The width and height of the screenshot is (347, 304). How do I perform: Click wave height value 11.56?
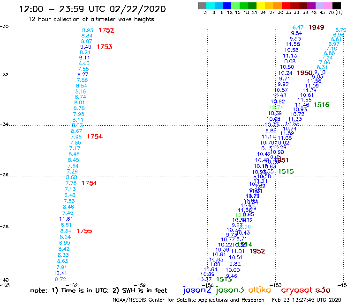(x=314, y=81)
